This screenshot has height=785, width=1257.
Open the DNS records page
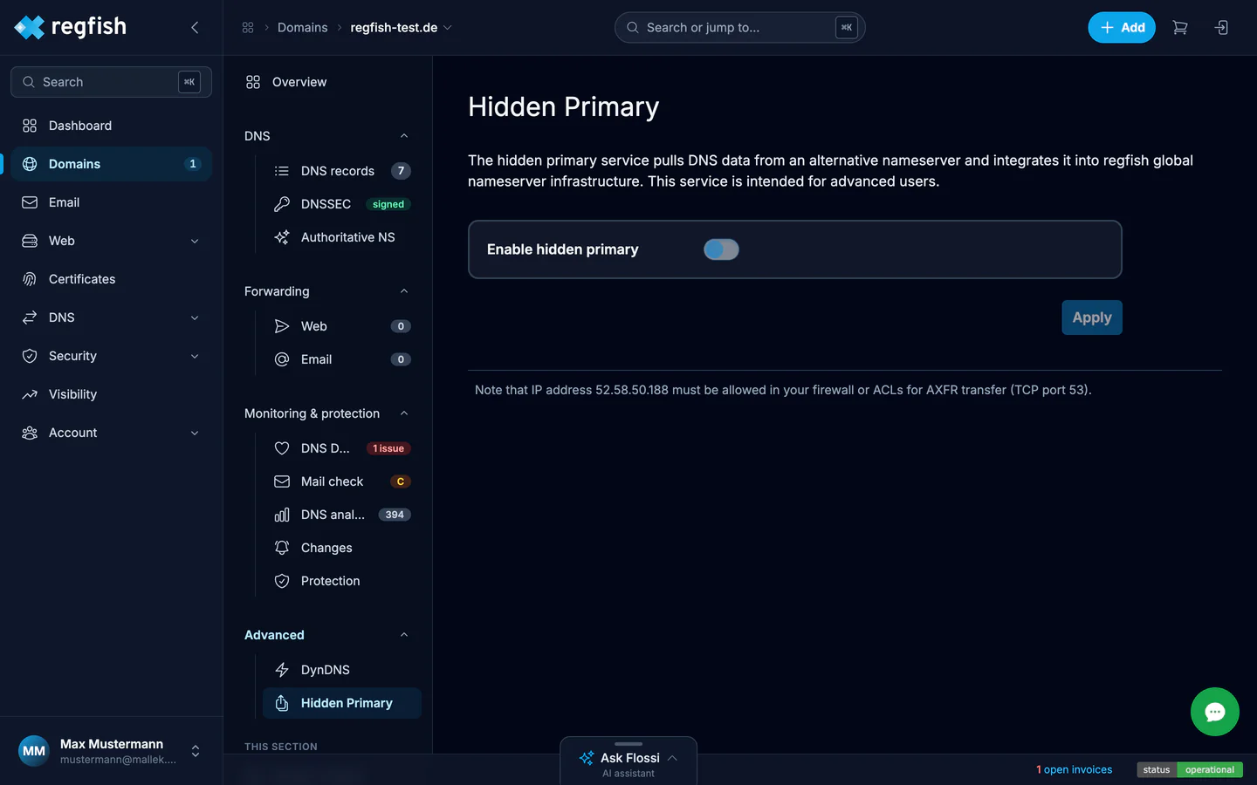pos(341,171)
